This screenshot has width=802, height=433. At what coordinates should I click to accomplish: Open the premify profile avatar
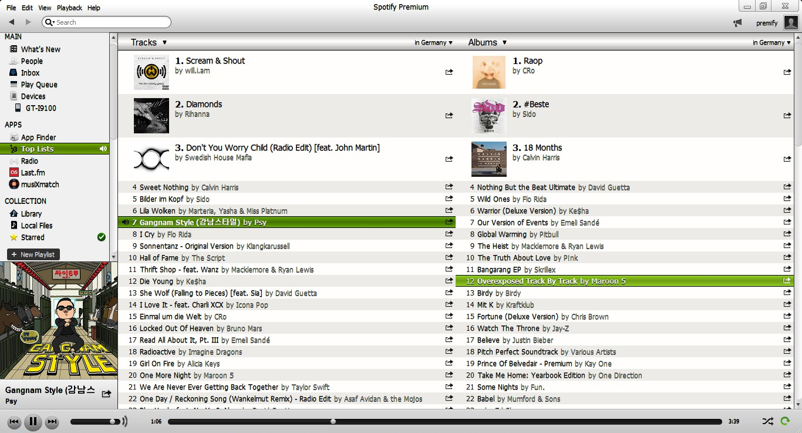790,23
